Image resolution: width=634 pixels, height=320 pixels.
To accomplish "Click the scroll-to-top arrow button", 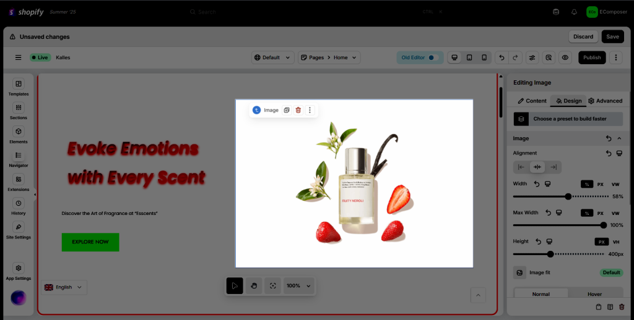I will 478,295.
